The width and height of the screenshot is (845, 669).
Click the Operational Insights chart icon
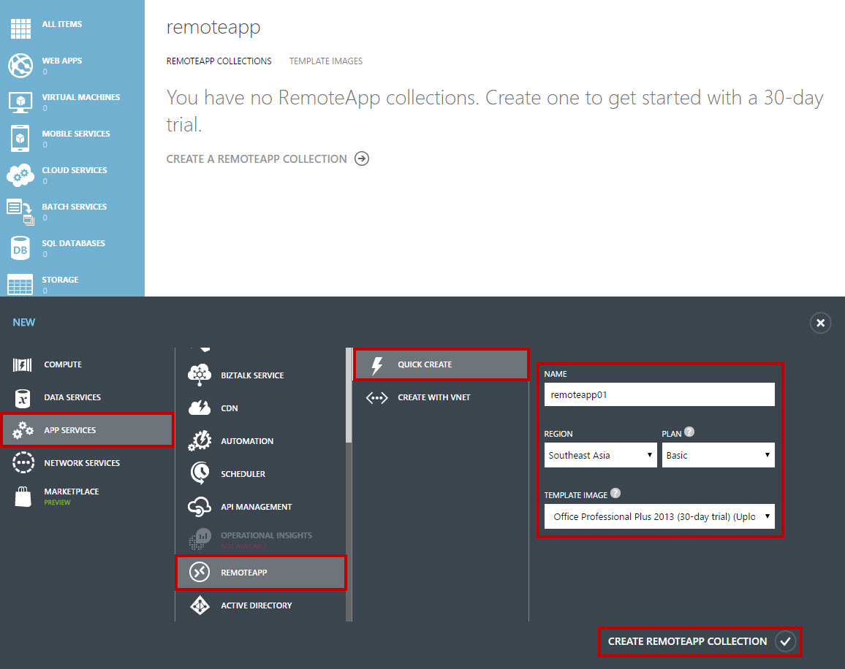coord(200,539)
